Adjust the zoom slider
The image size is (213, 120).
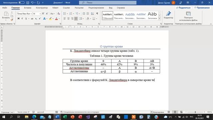point(195,112)
